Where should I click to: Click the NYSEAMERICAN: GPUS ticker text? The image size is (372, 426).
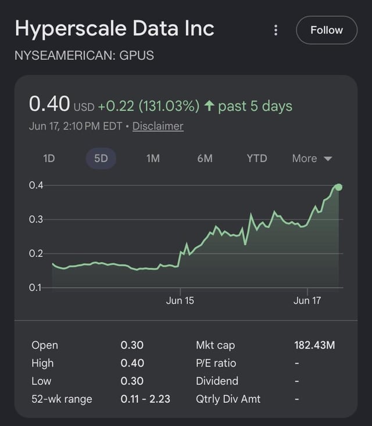84,55
